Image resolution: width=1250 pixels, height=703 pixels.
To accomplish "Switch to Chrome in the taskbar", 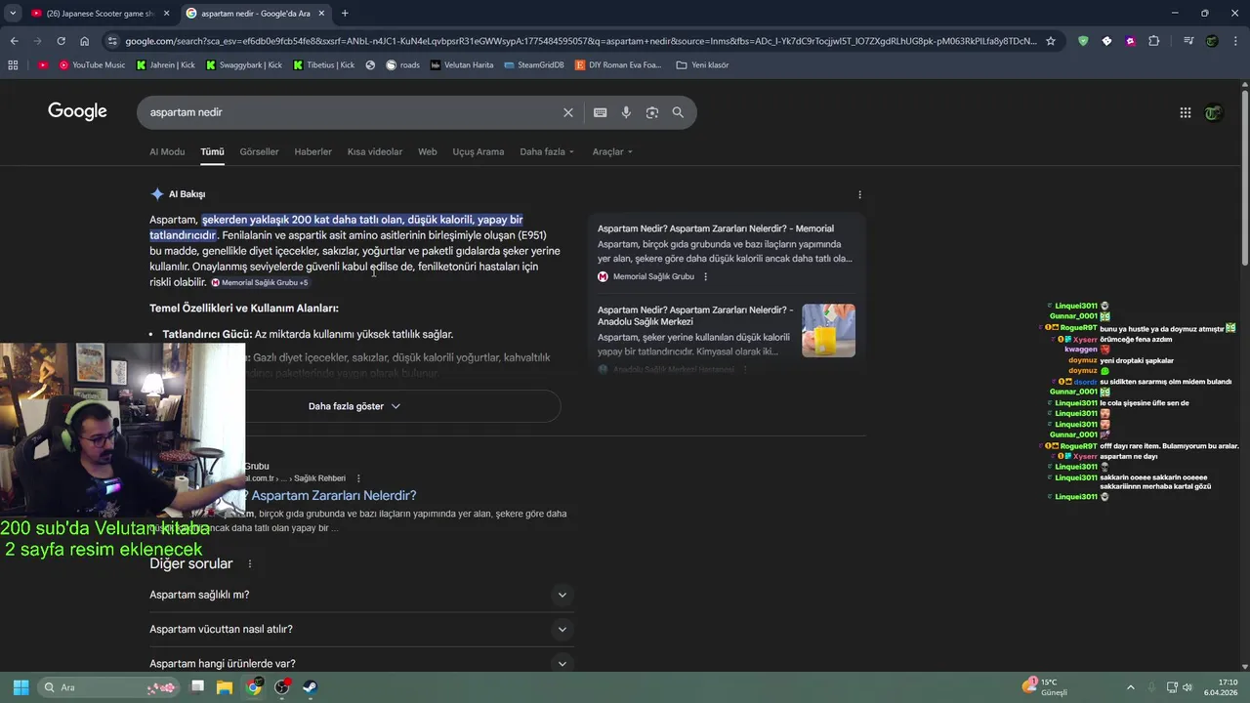I will pos(254,687).
